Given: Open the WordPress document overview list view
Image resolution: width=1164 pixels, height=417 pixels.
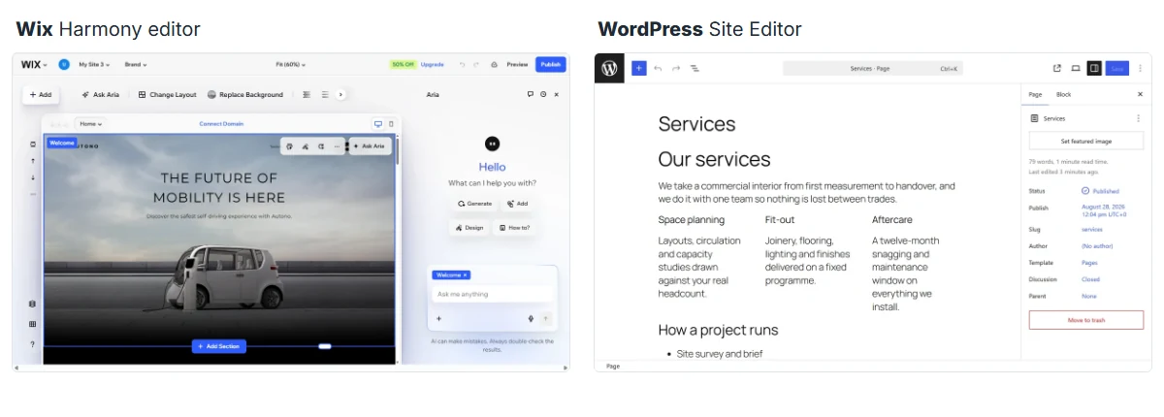Looking at the screenshot, I should [695, 69].
